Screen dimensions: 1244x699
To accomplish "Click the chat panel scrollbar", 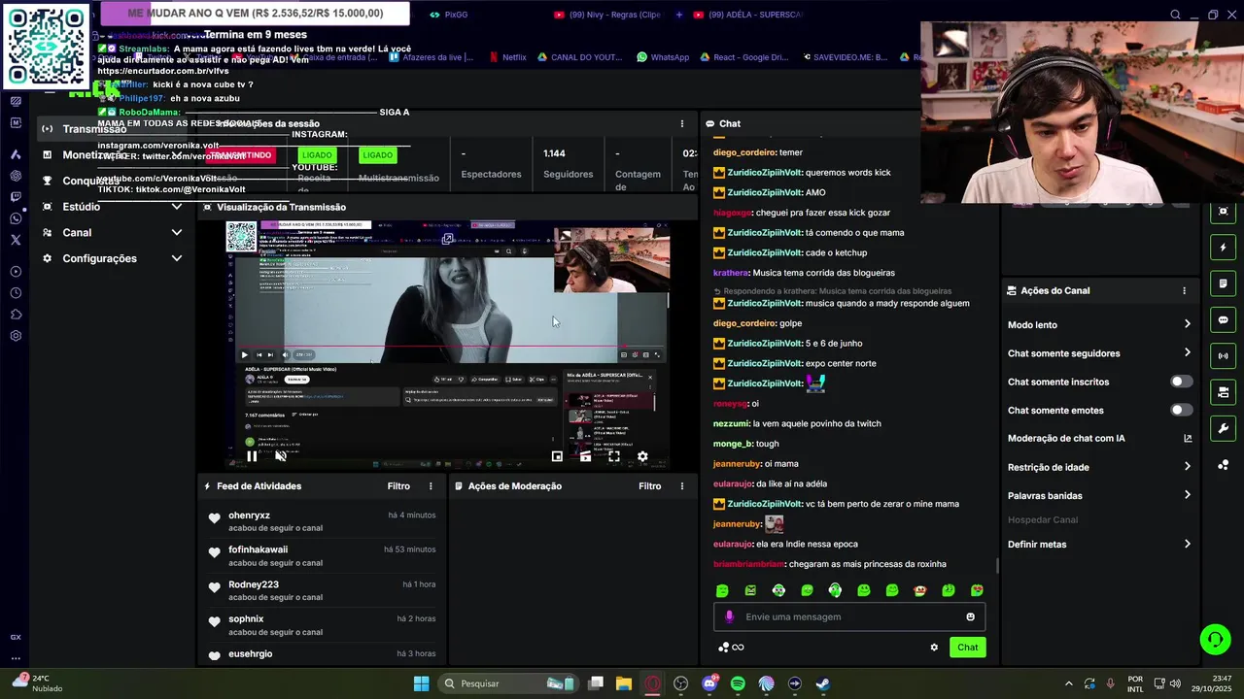I will pos(997,566).
